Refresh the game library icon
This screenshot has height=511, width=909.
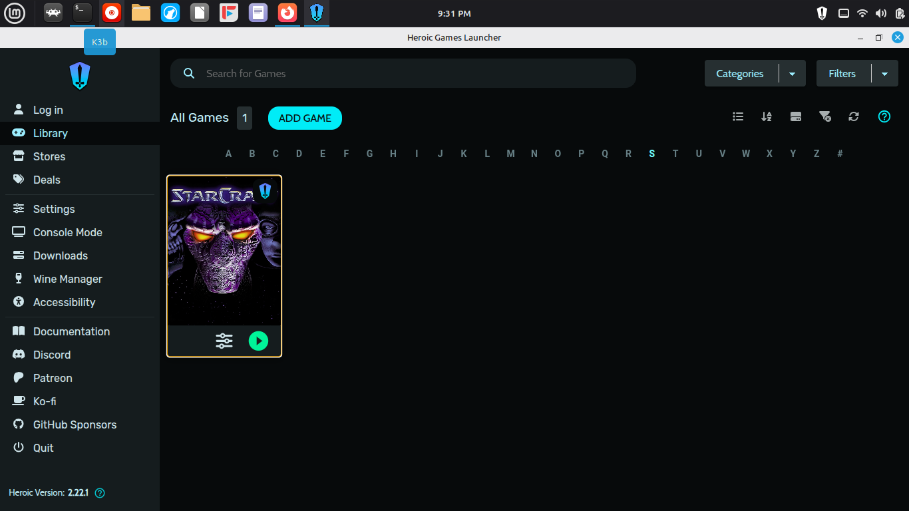[x=854, y=116]
